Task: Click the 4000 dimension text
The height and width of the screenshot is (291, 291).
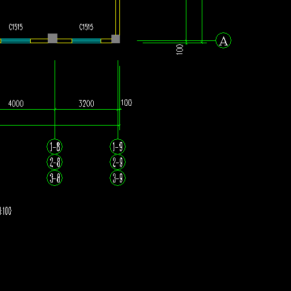Action: point(16,103)
